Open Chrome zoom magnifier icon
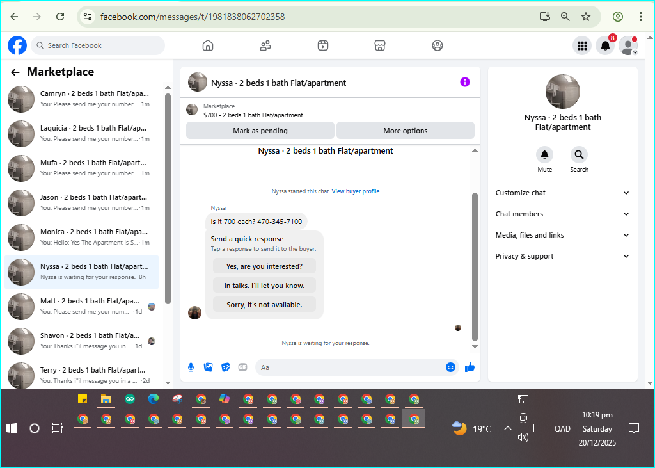Image resolution: width=655 pixels, height=468 pixels. [x=565, y=17]
